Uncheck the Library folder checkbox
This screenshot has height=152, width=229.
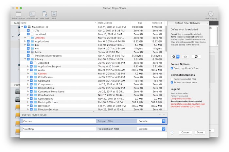(x=28, y=59)
